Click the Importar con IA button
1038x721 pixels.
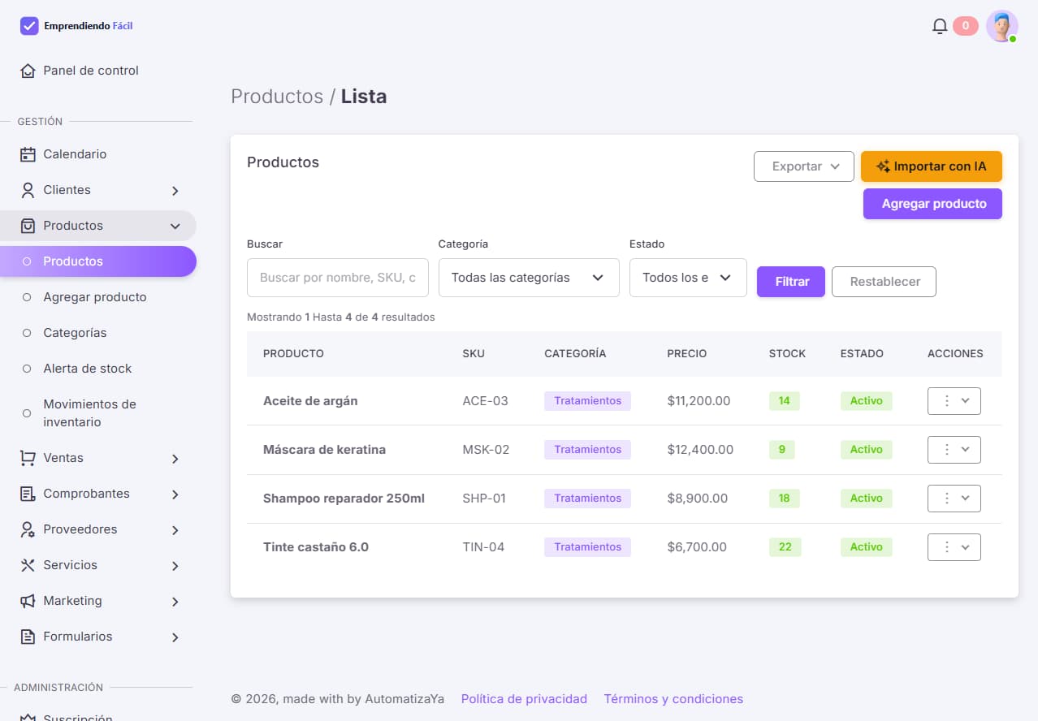pos(932,166)
